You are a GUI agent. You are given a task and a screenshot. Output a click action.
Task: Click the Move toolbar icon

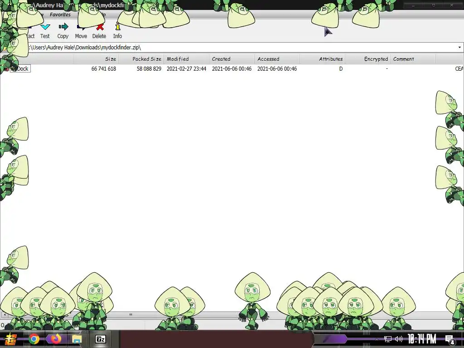click(81, 31)
